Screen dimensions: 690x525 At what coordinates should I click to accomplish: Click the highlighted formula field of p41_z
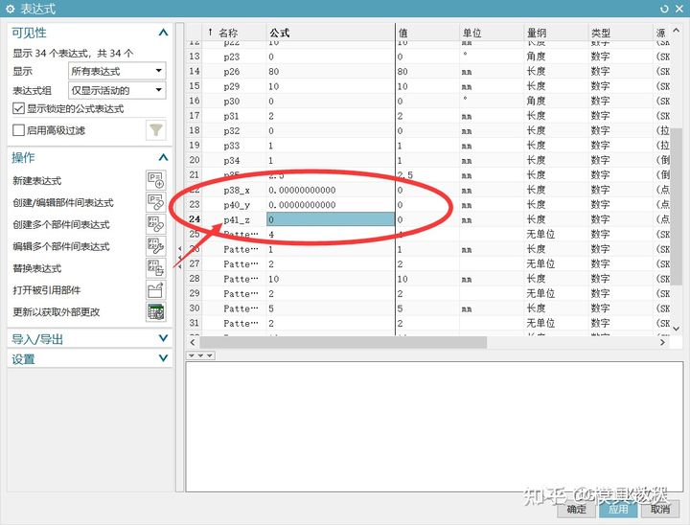pos(331,219)
